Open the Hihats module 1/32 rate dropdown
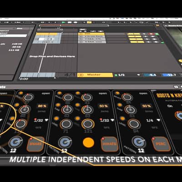Screen dimensions: 182x182 107,120
